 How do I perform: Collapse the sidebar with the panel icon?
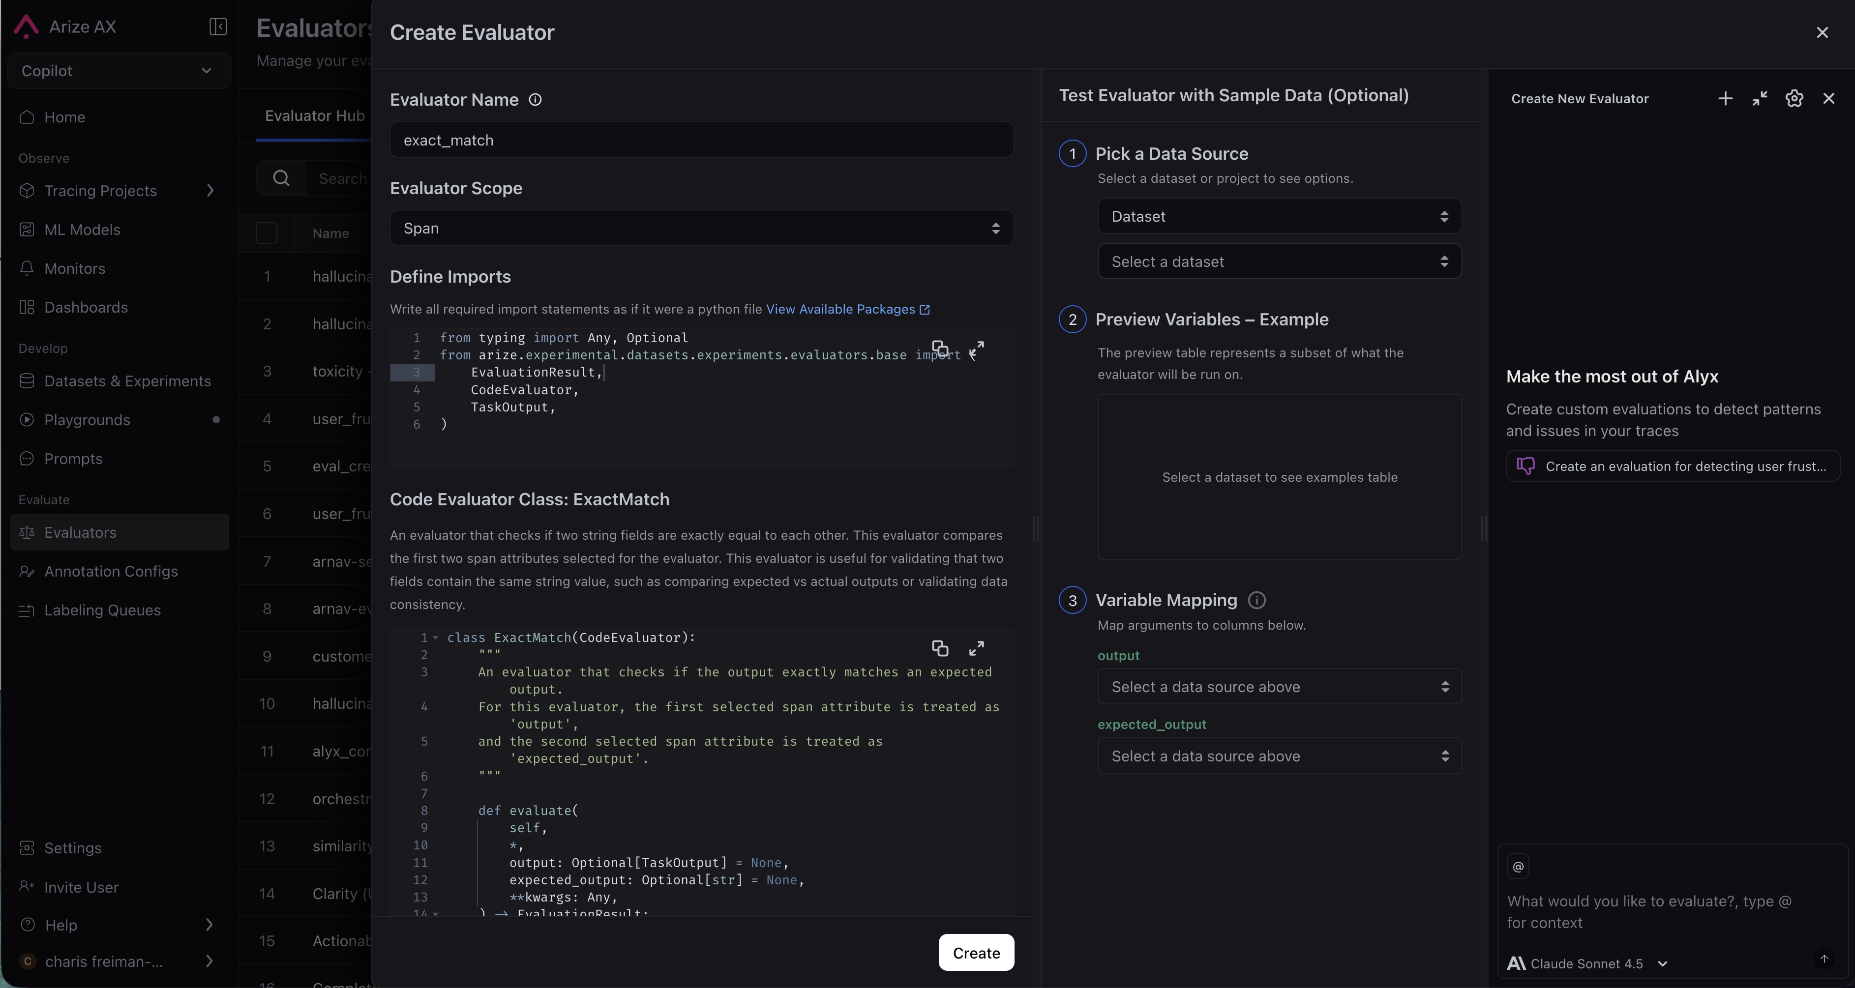coord(218,27)
